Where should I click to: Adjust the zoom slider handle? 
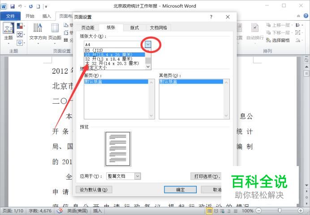click(280, 211)
